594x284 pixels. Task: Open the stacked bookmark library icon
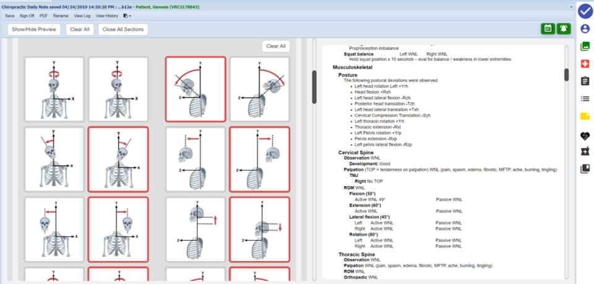585,169
